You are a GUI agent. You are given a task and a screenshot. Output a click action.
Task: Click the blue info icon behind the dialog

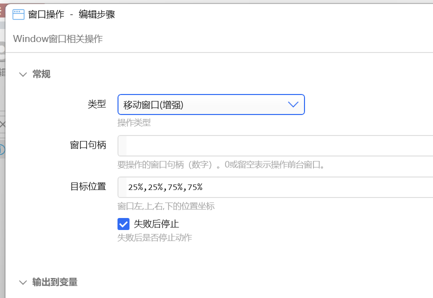[1, 149]
